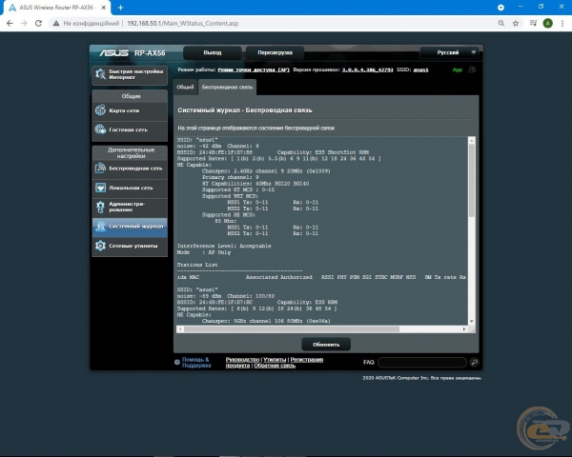Open the operation mode AP link

tap(254, 70)
